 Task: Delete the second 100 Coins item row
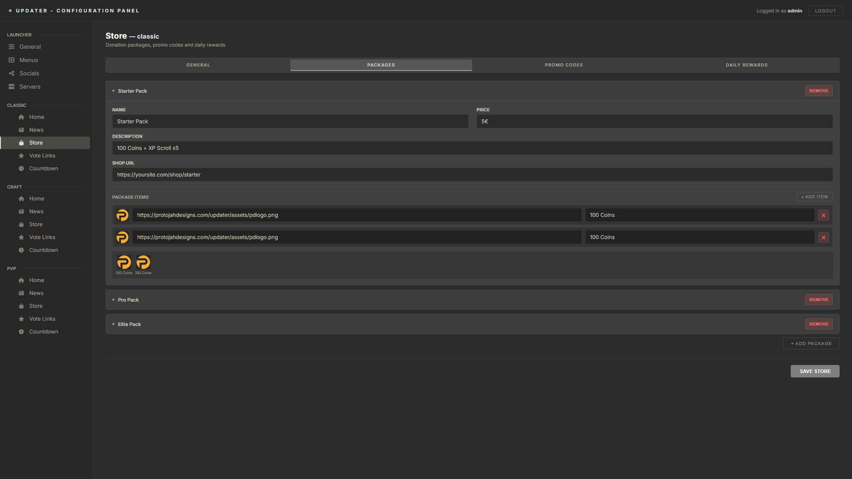click(x=824, y=237)
